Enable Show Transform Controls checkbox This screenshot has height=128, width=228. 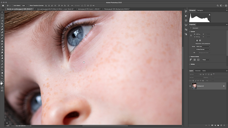coord(29,6)
